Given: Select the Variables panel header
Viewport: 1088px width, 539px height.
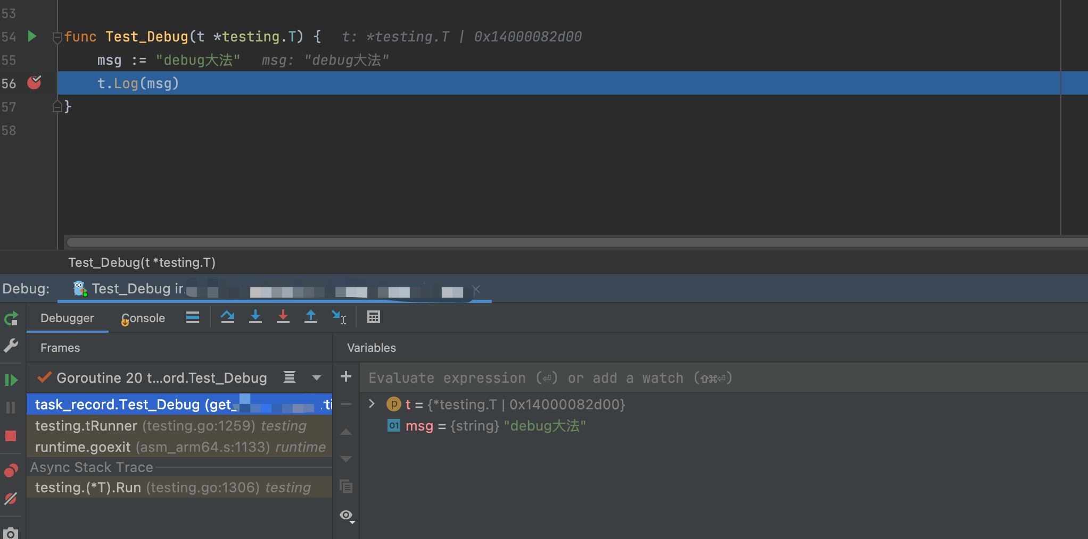Looking at the screenshot, I should pyautogui.click(x=372, y=348).
